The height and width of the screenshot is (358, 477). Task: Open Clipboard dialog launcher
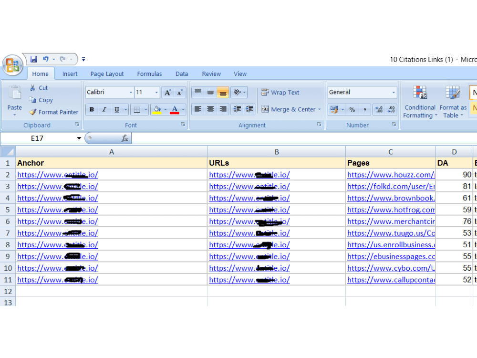pos(77,125)
